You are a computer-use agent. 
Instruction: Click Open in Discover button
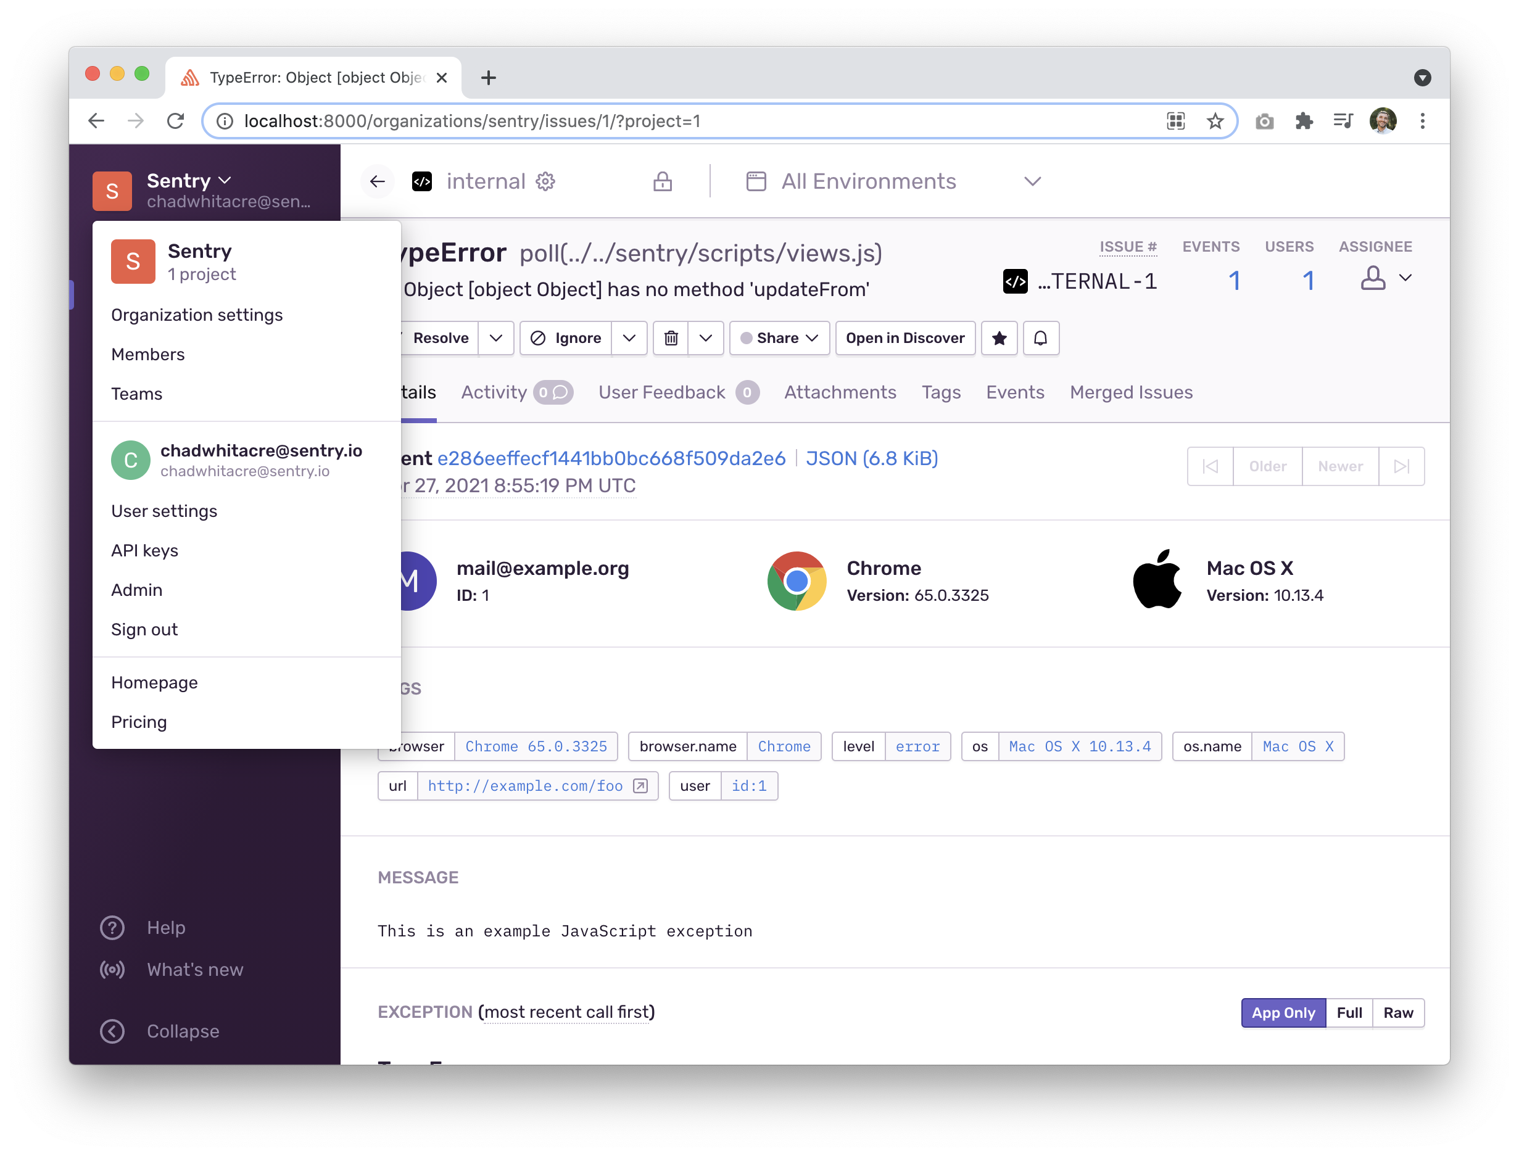pos(904,338)
